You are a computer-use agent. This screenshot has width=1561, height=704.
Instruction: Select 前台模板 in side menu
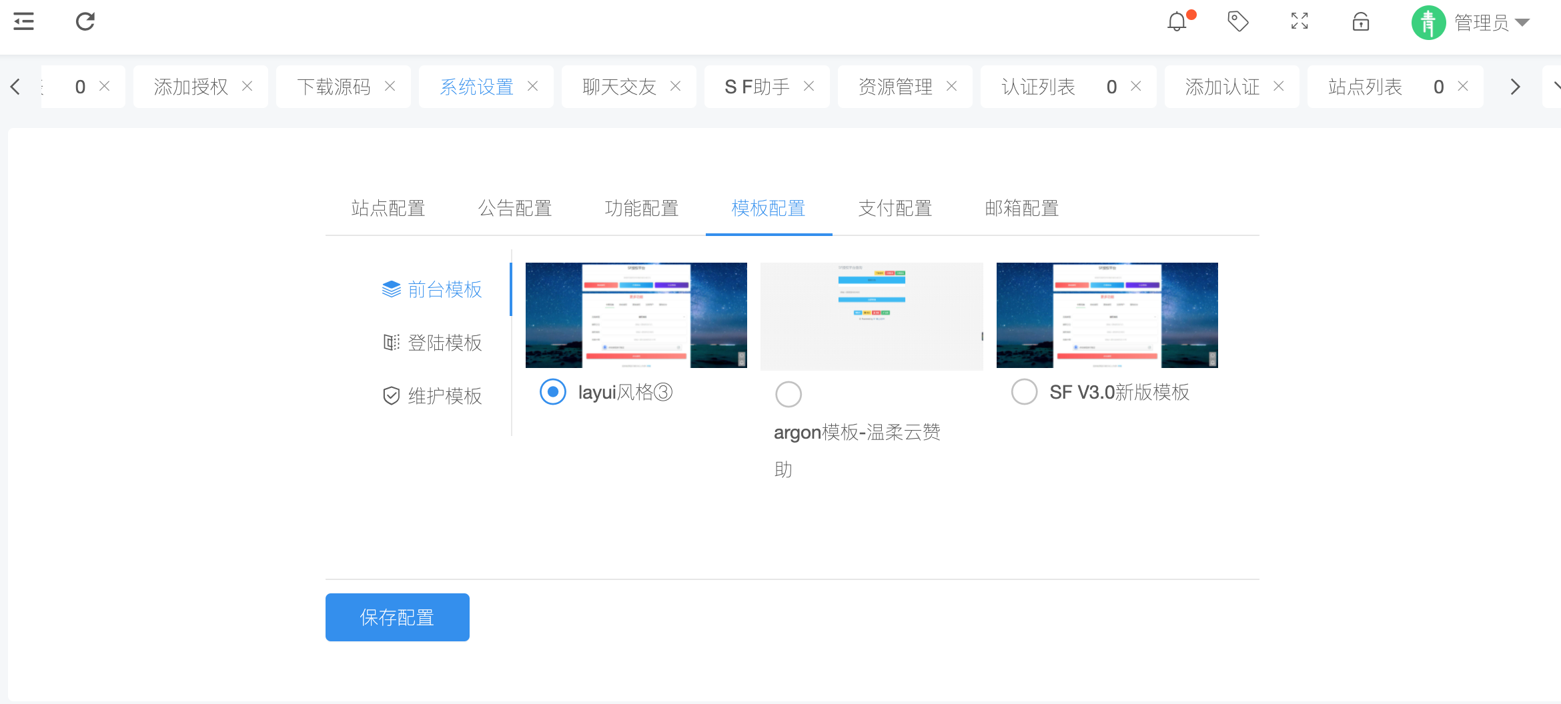(432, 289)
